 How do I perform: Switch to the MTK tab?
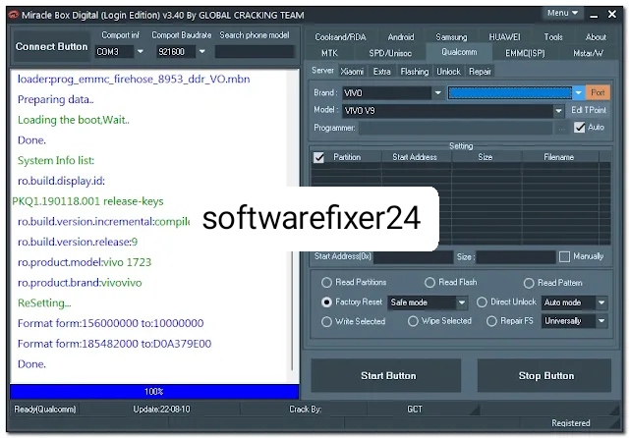tap(329, 53)
